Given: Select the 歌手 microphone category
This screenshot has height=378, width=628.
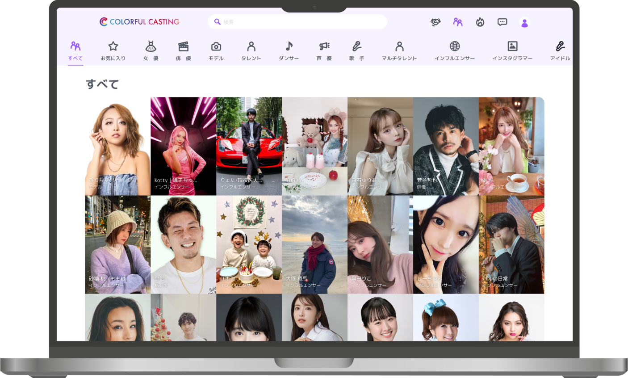Looking at the screenshot, I should pyautogui.click(x=356, y=51).
